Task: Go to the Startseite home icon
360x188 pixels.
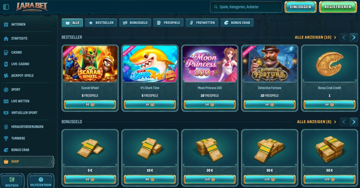Action: pyautogui.click(x=6, y=38)
